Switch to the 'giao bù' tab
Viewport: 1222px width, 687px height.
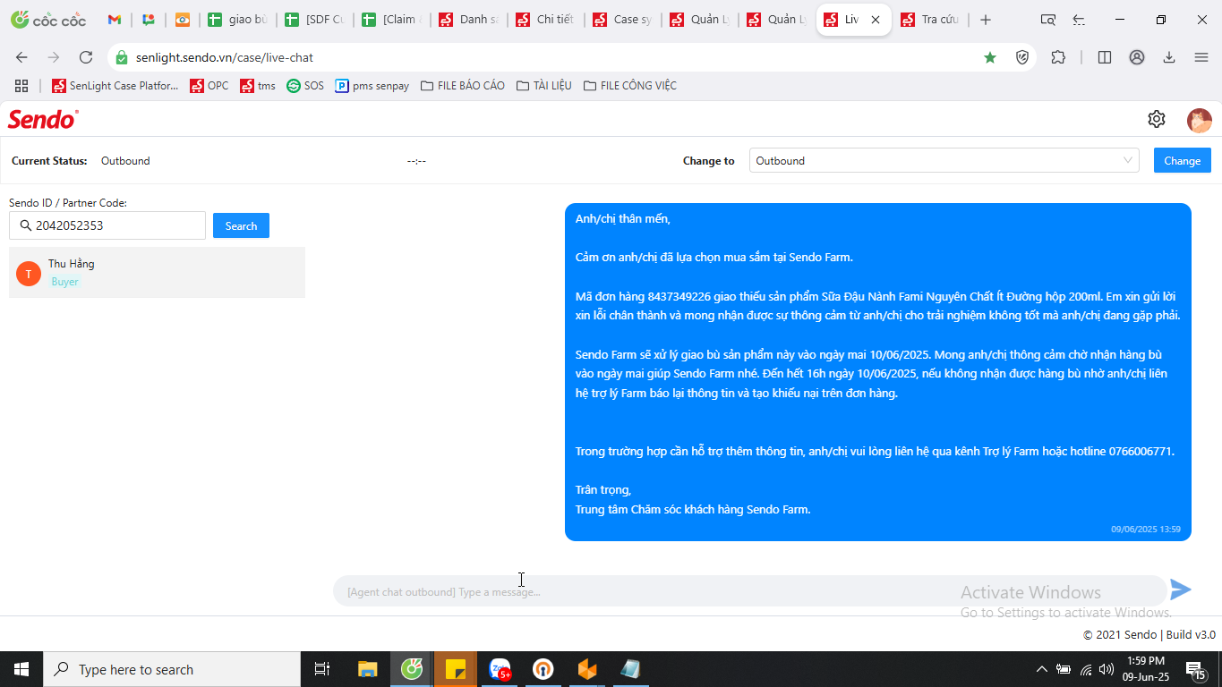pyautogui.click(x=236, y=20)
